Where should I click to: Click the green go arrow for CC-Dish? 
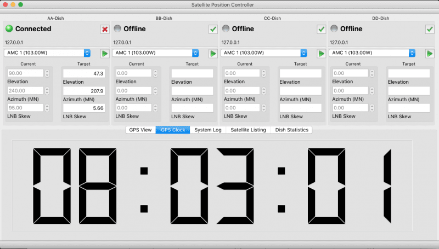pos(321,53)
